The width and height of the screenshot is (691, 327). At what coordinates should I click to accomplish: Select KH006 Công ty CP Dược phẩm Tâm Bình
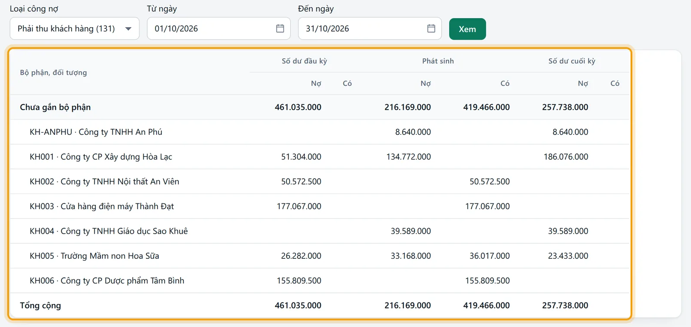(x=320, y=281)
